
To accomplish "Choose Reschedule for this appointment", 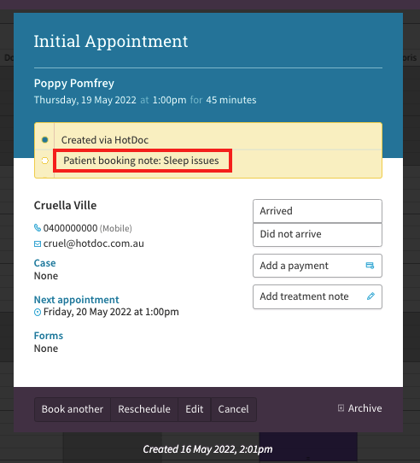I will point(144,409).
